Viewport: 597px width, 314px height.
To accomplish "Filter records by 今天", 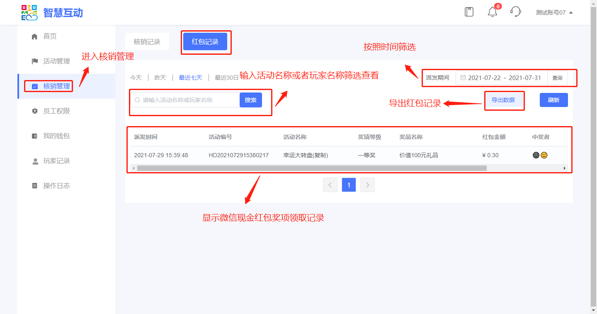I will click(136, 78).
